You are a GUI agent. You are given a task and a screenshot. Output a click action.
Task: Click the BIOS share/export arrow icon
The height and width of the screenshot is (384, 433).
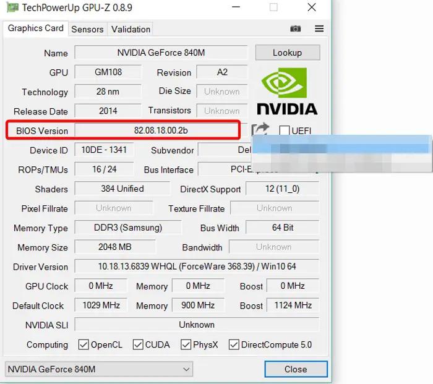pos(260,129)
